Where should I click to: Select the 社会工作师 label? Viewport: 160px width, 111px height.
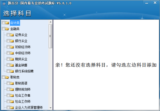pyautogui.click(x=23, y=101)
